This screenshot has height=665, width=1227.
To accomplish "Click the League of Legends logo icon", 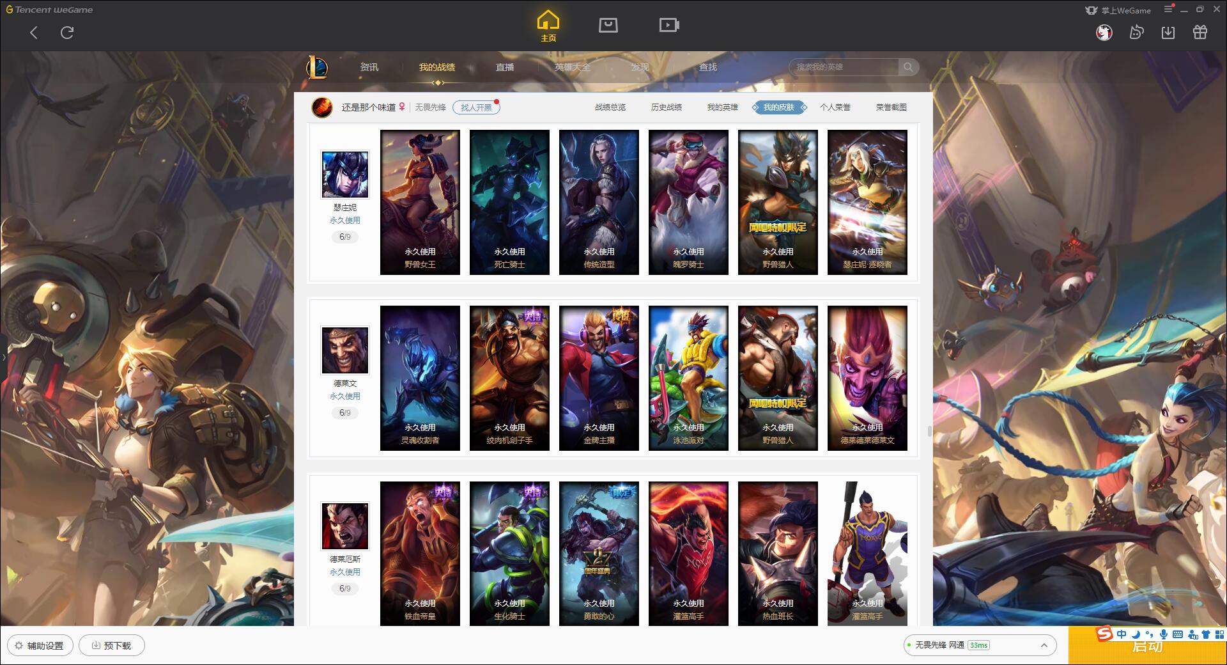I will coord(317,67).
